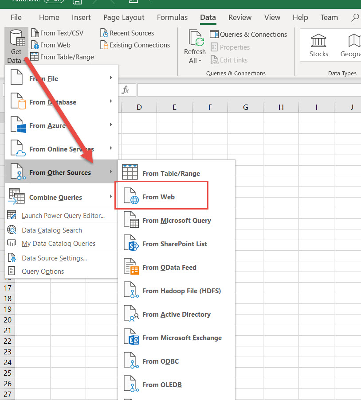Click Edit Links

tap(229, 60)
